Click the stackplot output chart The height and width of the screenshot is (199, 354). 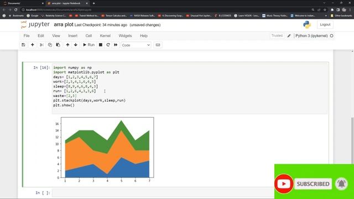105,150
